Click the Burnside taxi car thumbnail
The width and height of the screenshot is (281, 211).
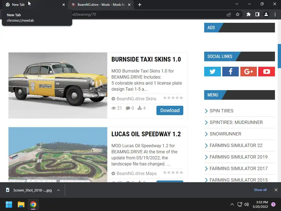(x=58, y=85)
